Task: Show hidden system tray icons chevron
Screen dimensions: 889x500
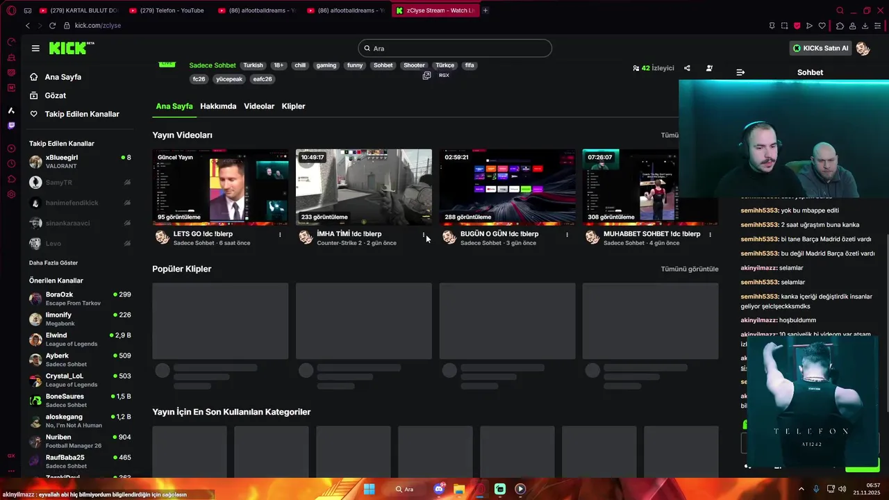Action: [x=801, y=489]
